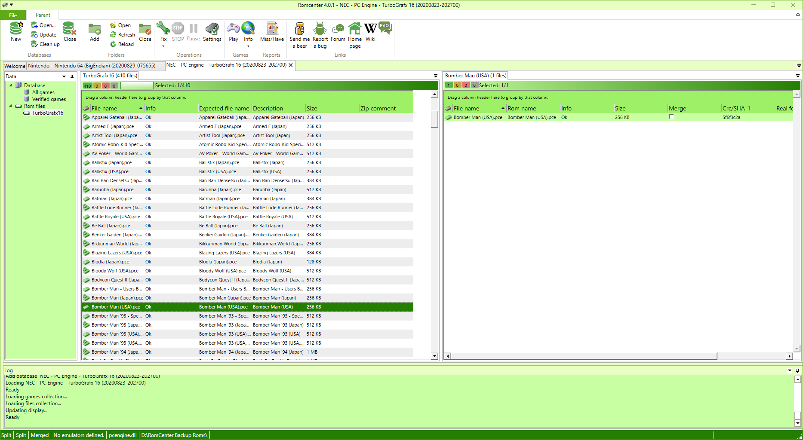The image size is (803, 440).
Task: Go to the Home page
Action: coord(355,35)
